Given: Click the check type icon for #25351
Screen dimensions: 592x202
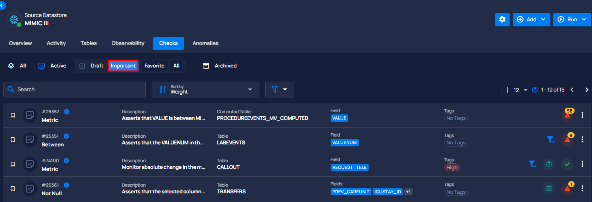Looking at the screenshot, I should [x=30, y=140].
